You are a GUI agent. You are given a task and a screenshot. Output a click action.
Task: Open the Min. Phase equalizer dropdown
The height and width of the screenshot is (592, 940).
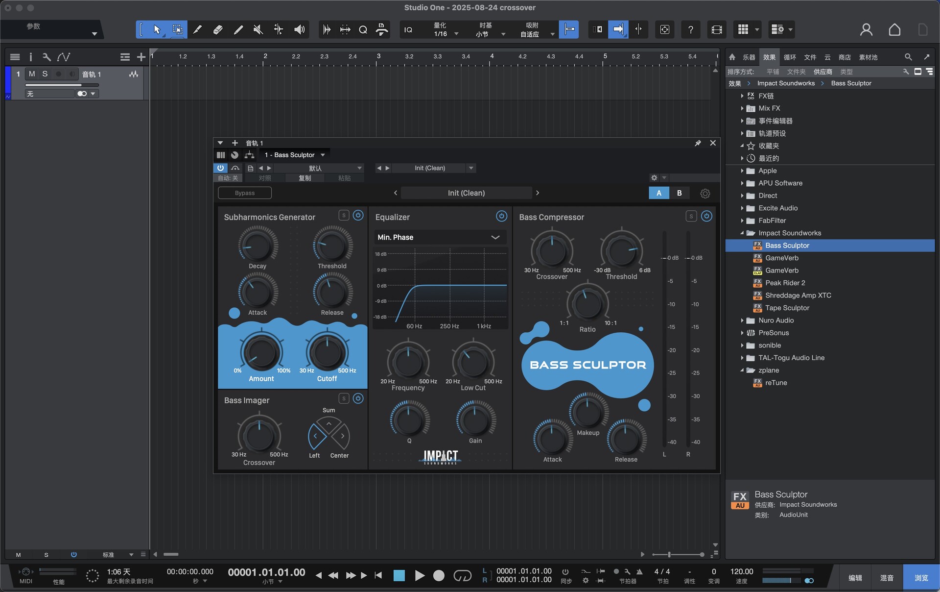click(x=440, y=237)
